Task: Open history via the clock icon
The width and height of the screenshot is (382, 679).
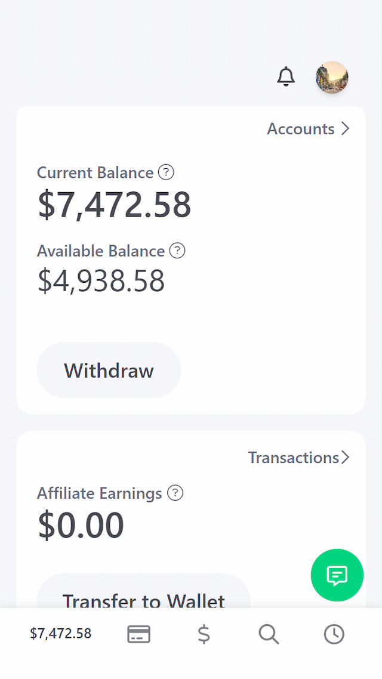Action: coord(334,634)
